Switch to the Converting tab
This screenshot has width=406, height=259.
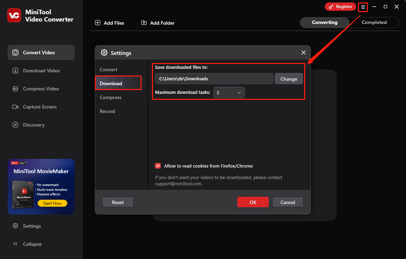point(324,23)
